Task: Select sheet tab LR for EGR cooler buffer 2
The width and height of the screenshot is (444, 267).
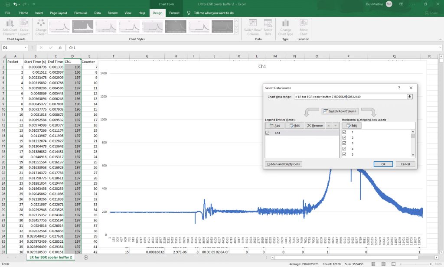Action: point(51,257)
